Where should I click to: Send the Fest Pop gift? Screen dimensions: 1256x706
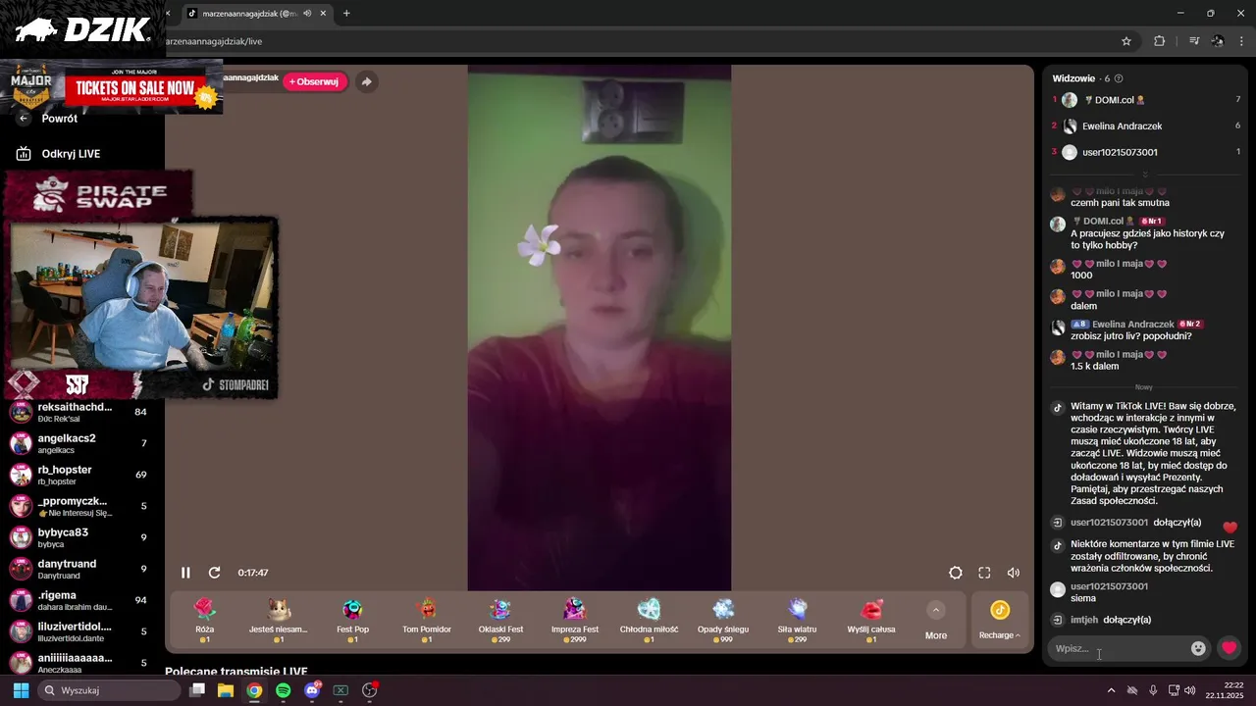click(353, 620)
